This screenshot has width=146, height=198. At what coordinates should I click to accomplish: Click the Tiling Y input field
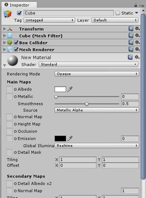coord(120,160)
